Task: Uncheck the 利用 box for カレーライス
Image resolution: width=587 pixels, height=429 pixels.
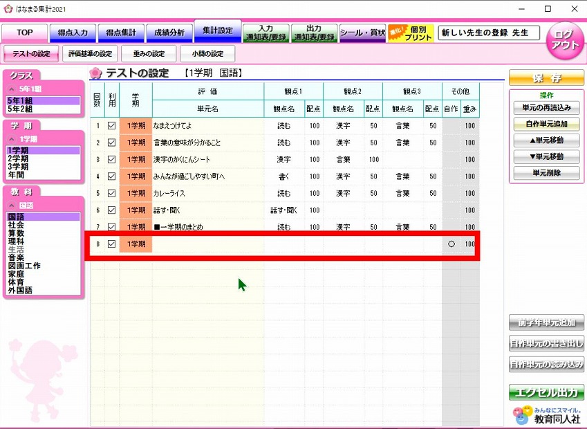Action: pos(111,193)
